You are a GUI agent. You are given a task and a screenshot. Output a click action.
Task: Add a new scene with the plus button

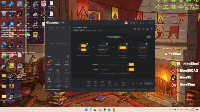69,28
